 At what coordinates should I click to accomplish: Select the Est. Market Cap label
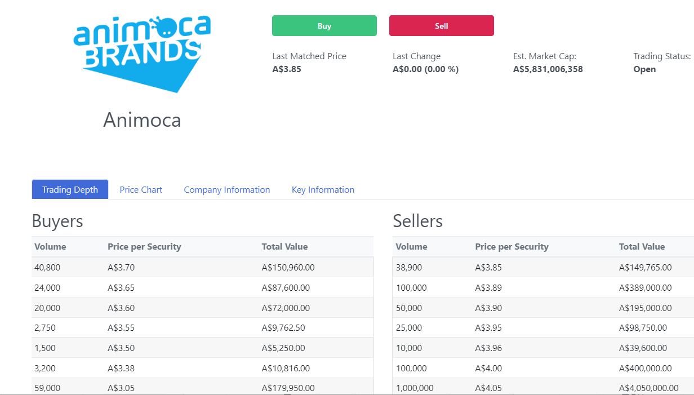(x=545, y=56)
